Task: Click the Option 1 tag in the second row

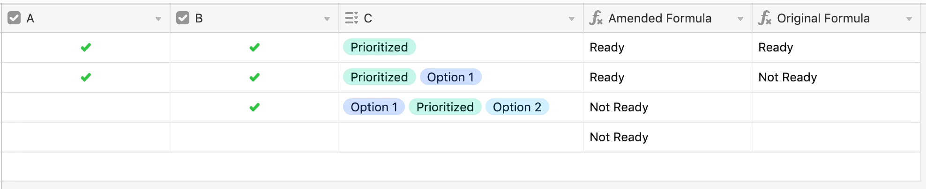Action: (451, 77)
